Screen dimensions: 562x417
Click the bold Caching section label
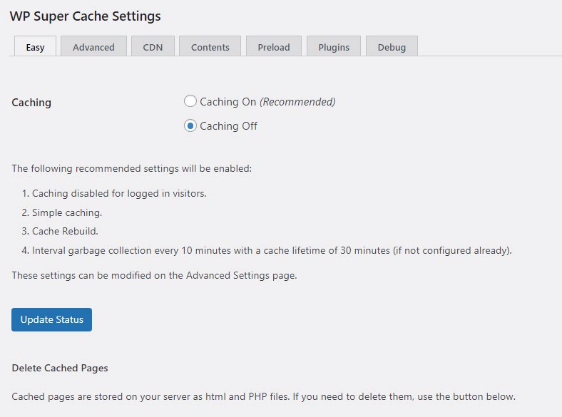31,102
